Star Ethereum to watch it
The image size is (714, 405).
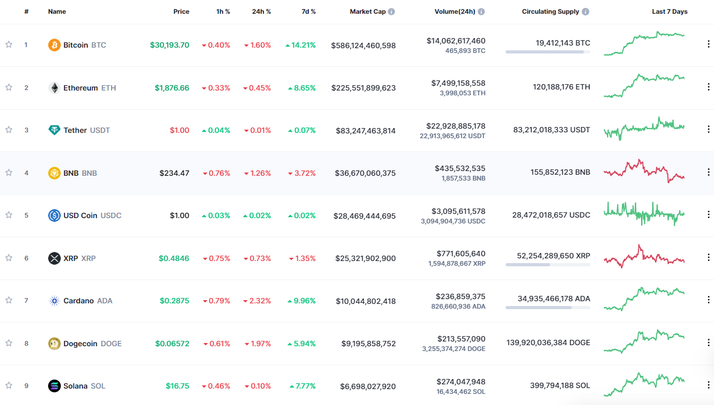pos(8,88)
